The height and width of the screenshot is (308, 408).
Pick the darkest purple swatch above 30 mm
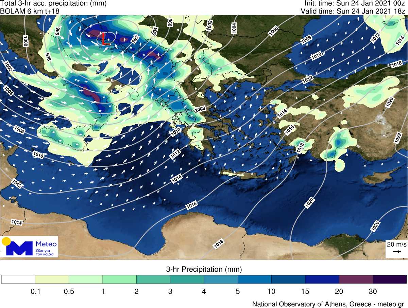click(x=390, y=279)
